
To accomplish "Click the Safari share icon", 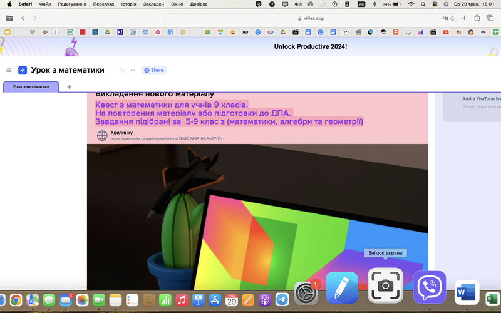I will click(x=477, y=18).
